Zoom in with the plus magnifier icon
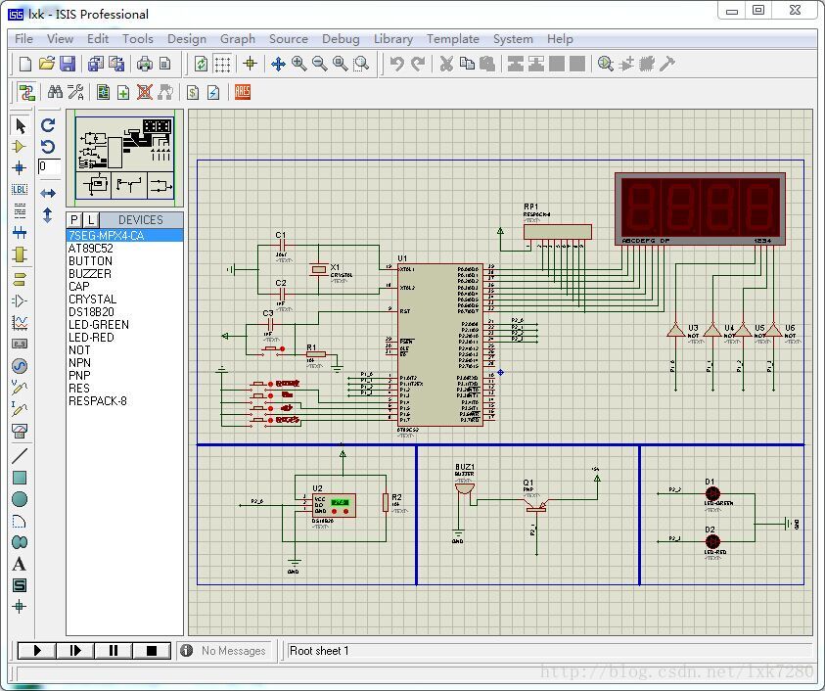The height and width of the screenshot is (691, 825). [x=298, y=64]
